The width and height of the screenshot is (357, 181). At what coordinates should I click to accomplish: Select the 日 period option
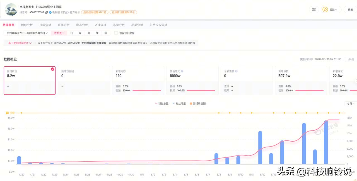click(71, 33)
